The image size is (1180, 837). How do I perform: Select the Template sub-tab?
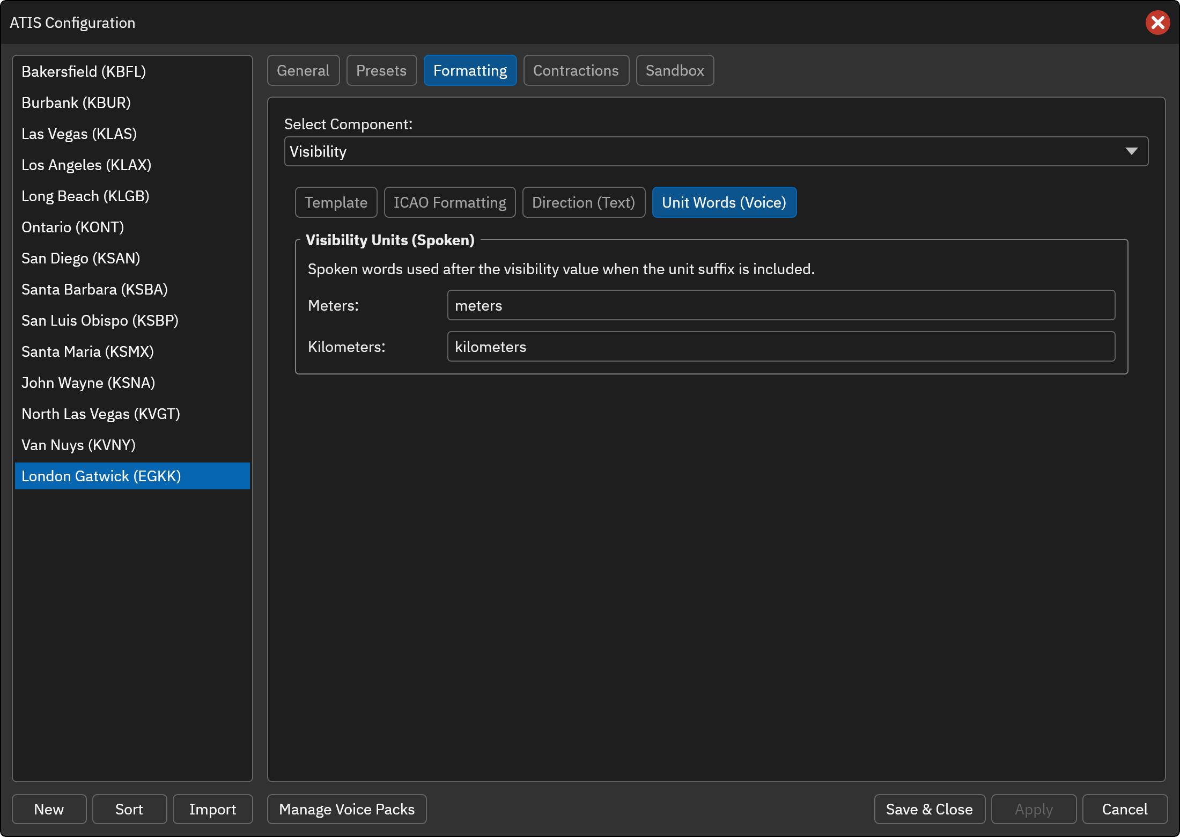click(336, 202)
